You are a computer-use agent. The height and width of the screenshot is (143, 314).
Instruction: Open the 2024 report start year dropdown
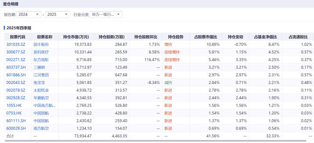[29, 14]
